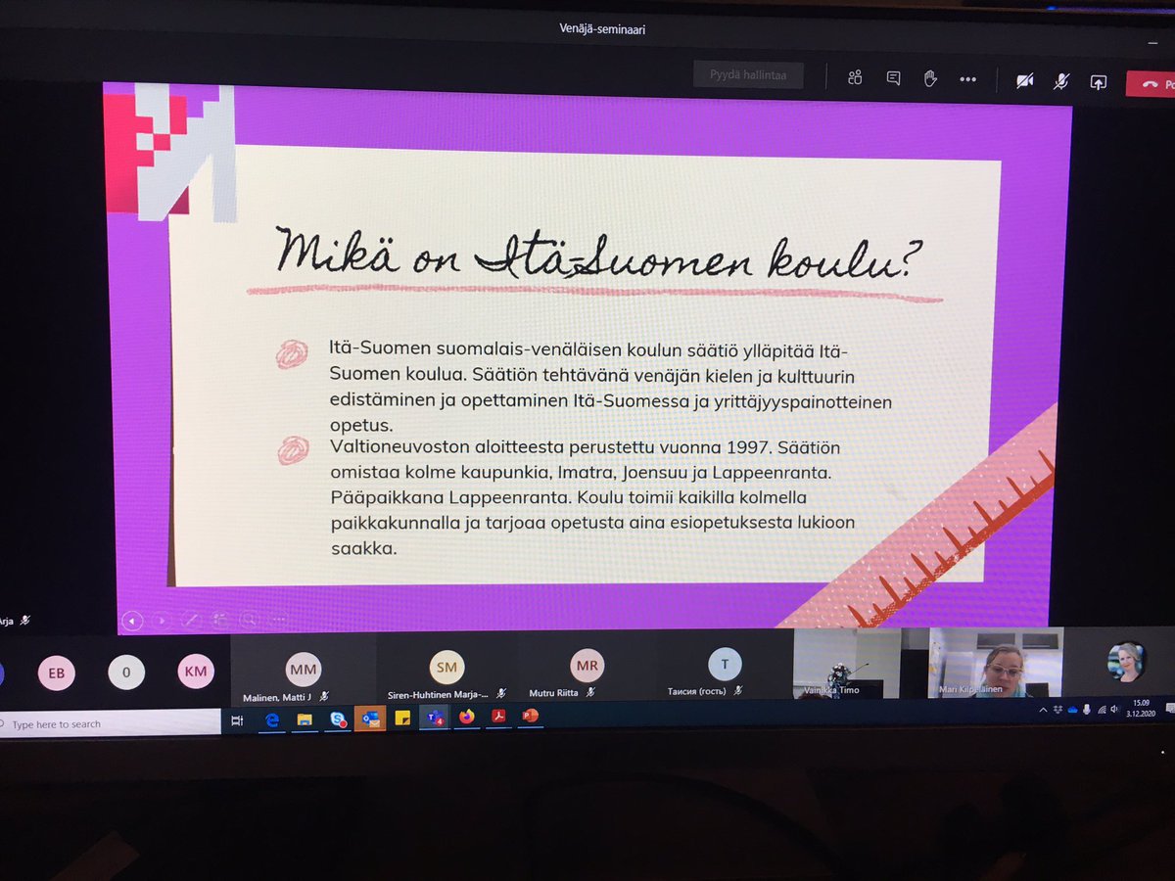Image resolution: width=1175 pixels, height=881 pixels.
Task: Advance to next slide in slideshow
Action: coord(162,619)
